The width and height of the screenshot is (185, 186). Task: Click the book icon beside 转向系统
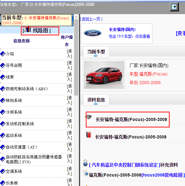point(3,101)
